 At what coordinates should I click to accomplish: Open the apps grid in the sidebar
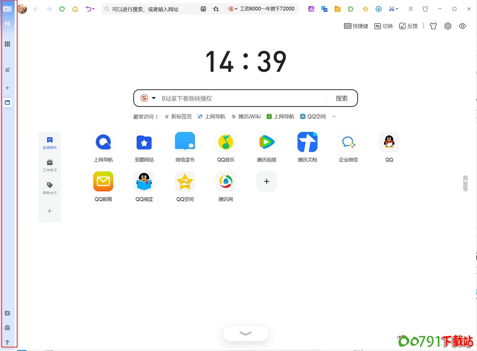click(7, 44)
